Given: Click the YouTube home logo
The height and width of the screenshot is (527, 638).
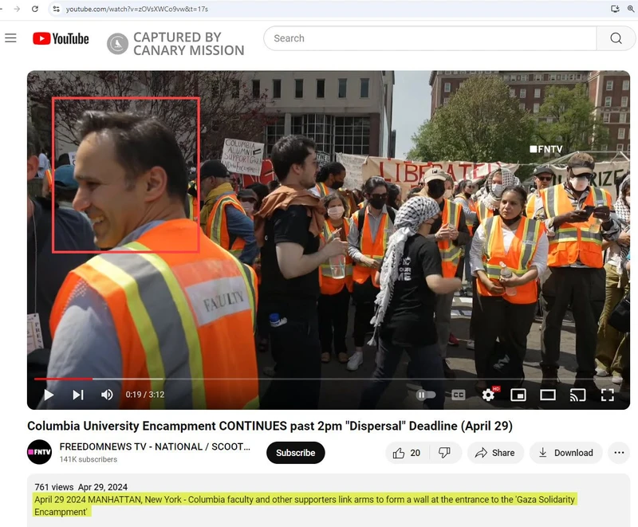Looking at the screenshot, I should 61,38.
